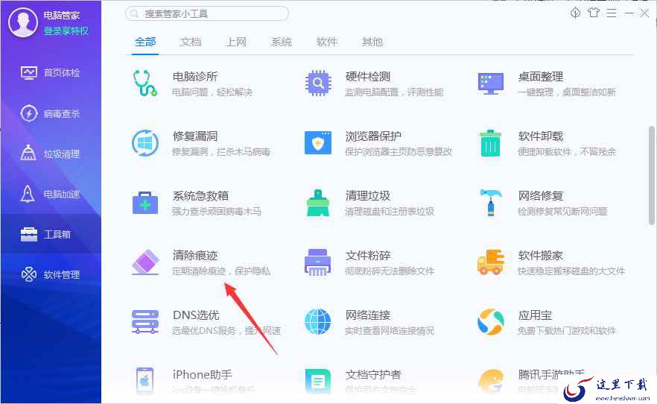Image resolution: width=657 pixels, height=404 pixels.
Task: Click the 电脑管家 title text in sidebar
Action: click(x=62, y=16)
